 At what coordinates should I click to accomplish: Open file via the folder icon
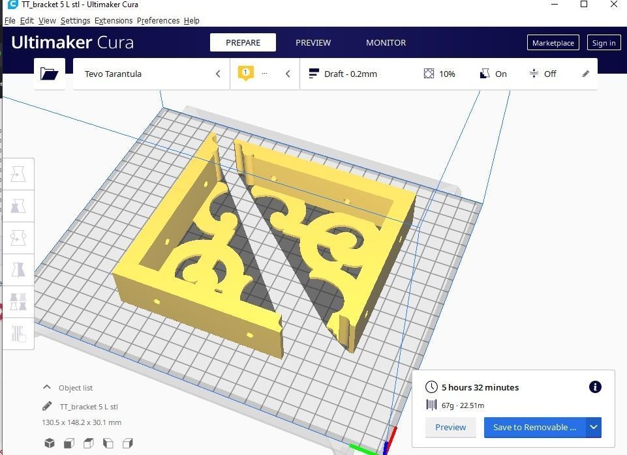click(49, 74)
